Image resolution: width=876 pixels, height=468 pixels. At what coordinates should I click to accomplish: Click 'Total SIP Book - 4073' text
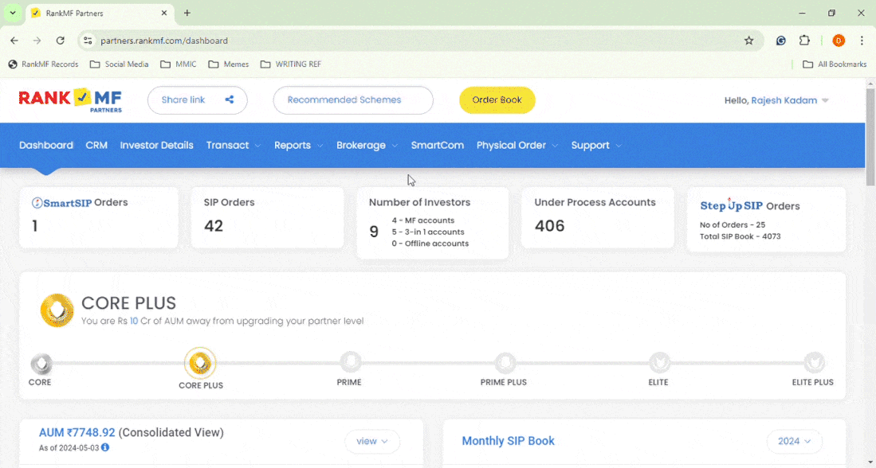point(740,236)
